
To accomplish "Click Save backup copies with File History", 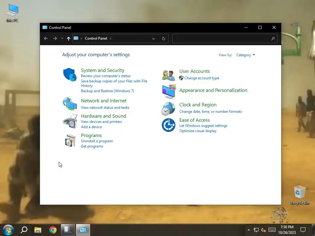I will (114, 83).
